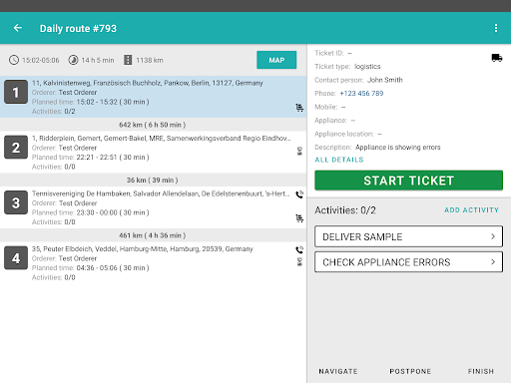The image size is (511, 383).
Task: Click the cart icon on stop 1
Action: pyautogui.click(x=299, y=108)
